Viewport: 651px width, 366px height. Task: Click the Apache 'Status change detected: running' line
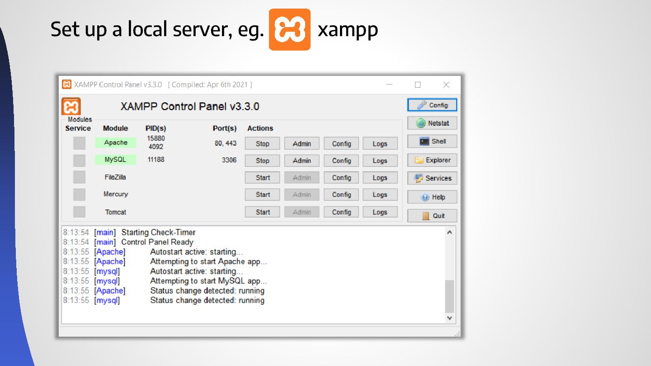click(207, 291)
